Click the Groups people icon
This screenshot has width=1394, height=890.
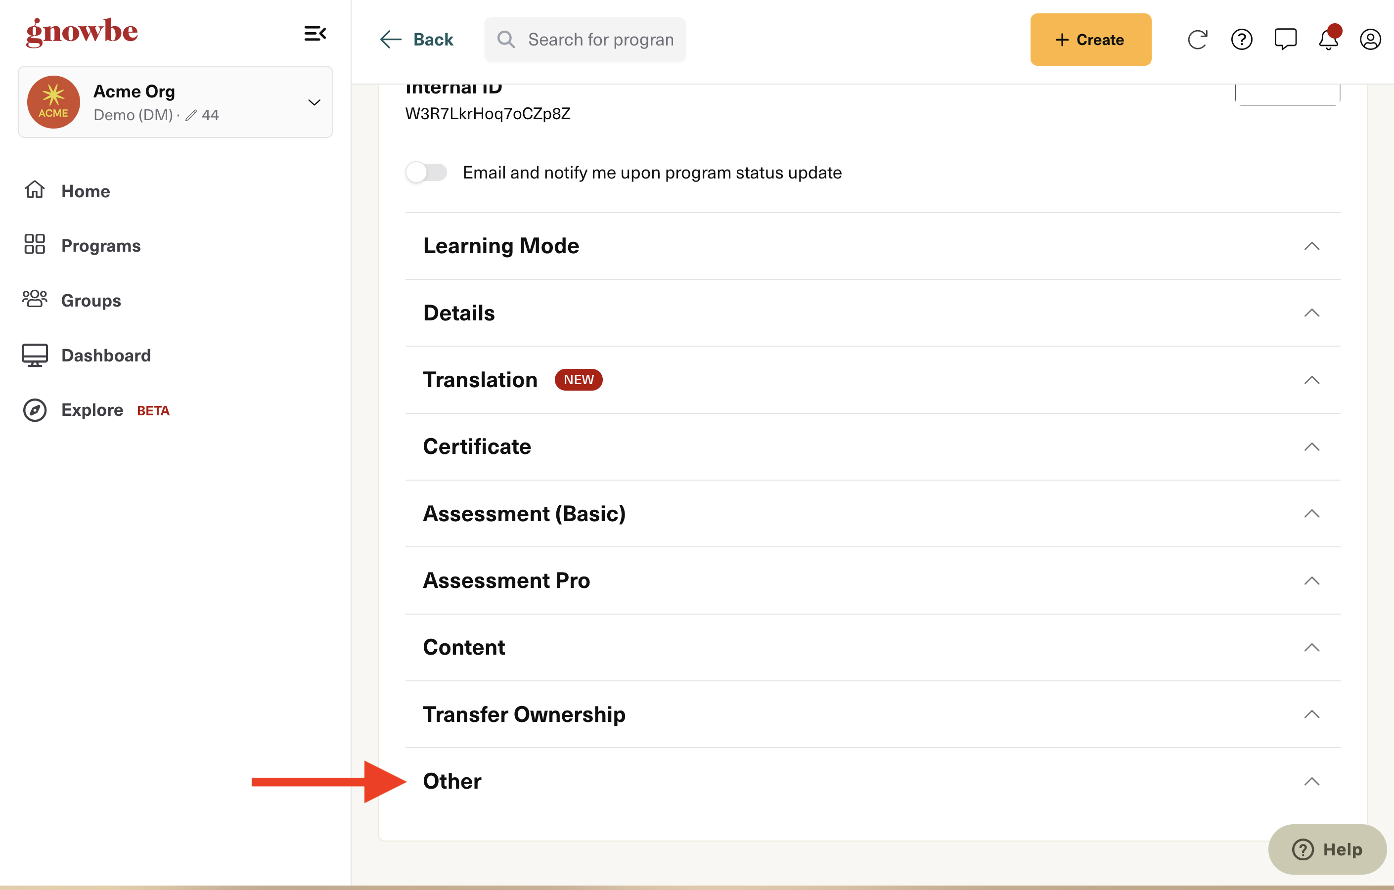35,299
